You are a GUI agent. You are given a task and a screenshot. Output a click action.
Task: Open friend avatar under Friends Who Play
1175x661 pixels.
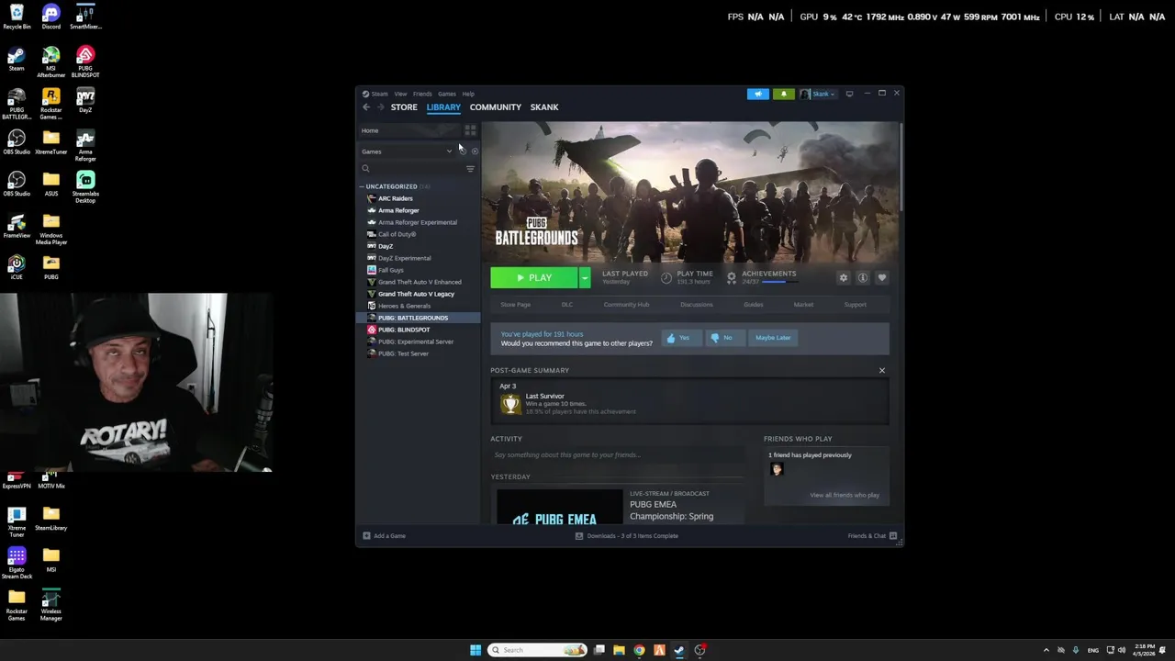point(777,470)
